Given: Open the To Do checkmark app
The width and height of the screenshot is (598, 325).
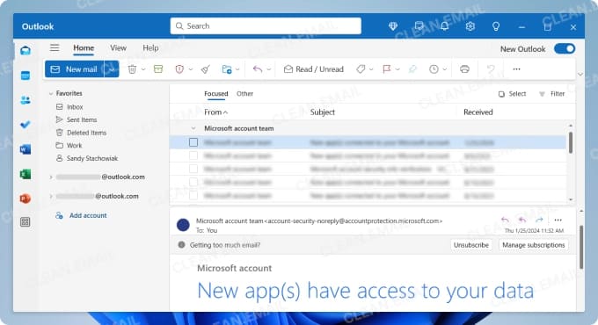Looking at the screenshot, I should pos(26,125).
